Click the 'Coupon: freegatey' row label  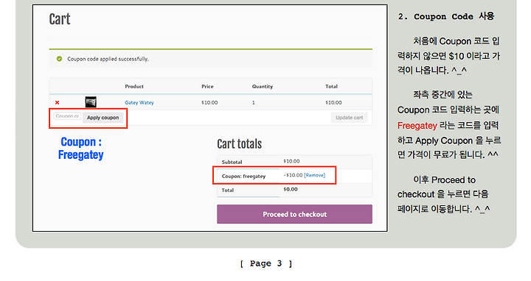(x=243, y=177)
